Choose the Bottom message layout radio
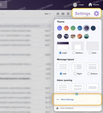The width and height of the screenshot is (103, 113). point(89,74)
